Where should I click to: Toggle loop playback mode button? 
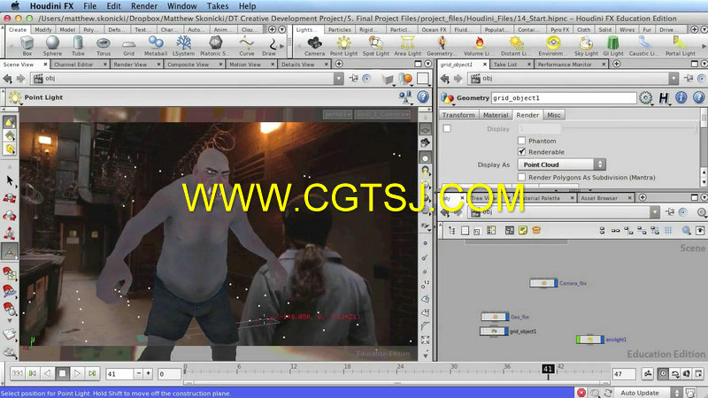point(674,373)
